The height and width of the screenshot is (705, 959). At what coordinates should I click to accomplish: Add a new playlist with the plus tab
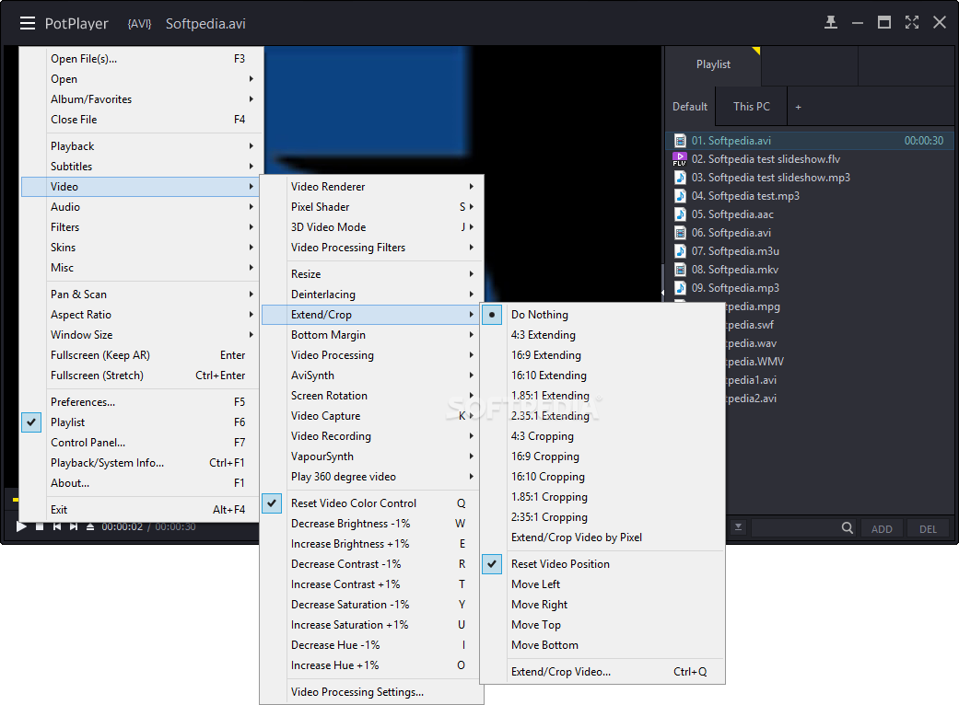click(x=798, y=107)
